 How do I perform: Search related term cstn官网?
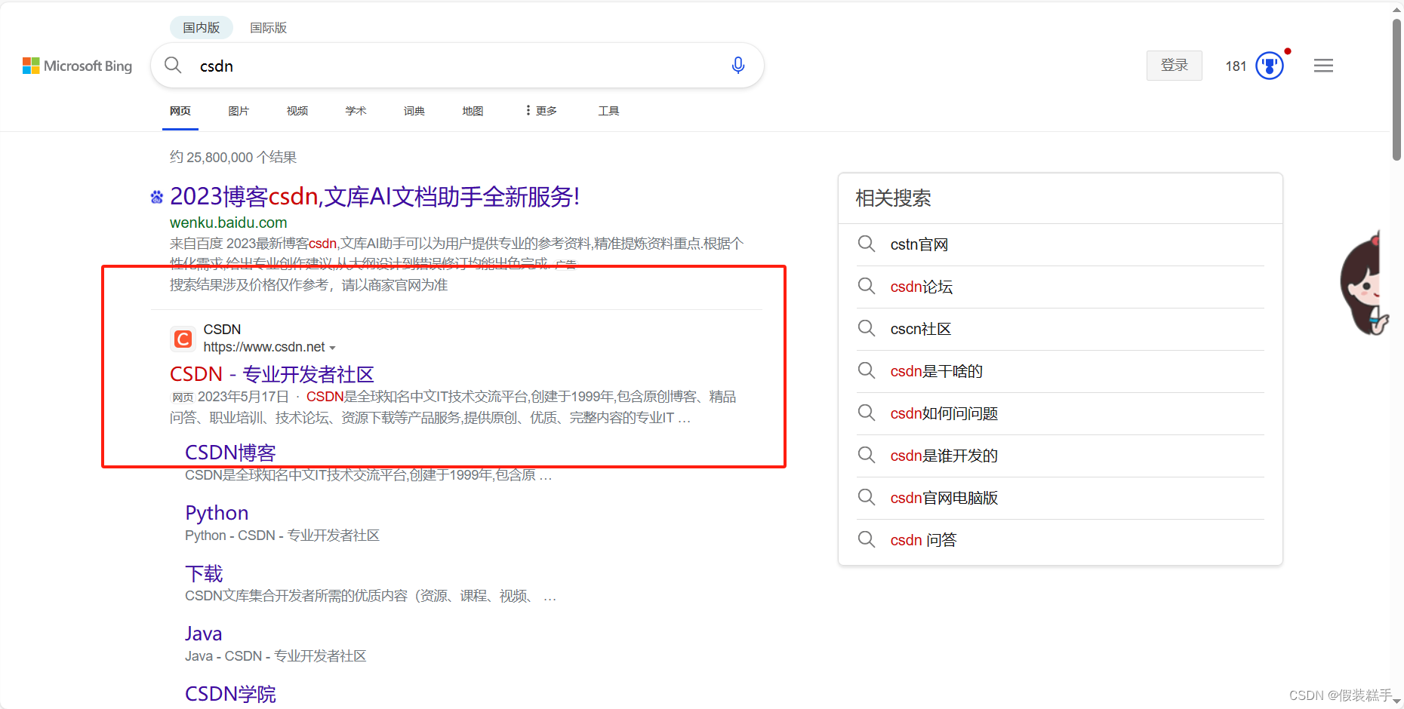coord(919,244)
